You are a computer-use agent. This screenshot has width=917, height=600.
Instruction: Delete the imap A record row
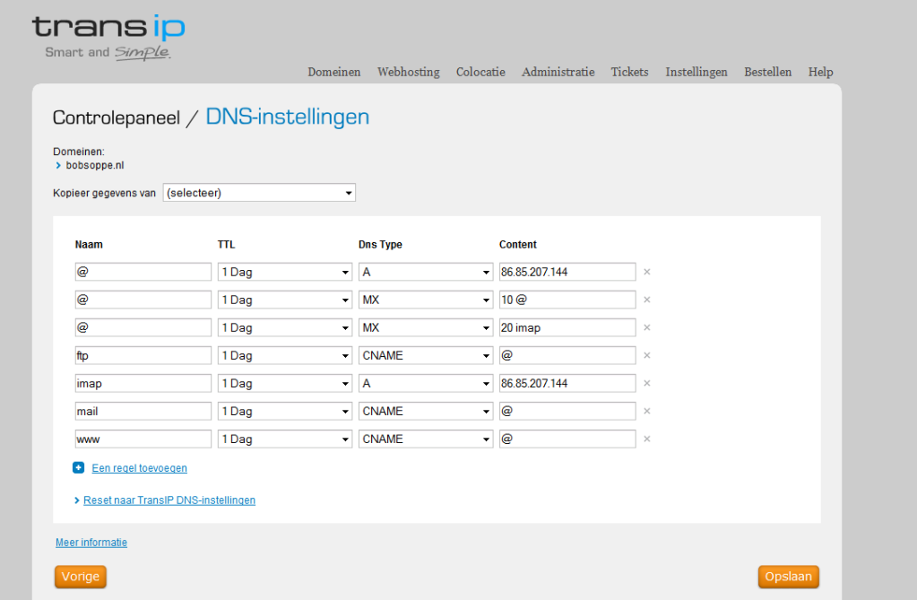[646, 383]
